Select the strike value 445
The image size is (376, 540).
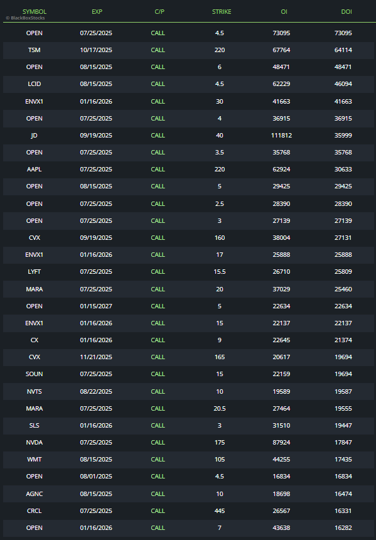pyautogui.click(x=220, y=510)
